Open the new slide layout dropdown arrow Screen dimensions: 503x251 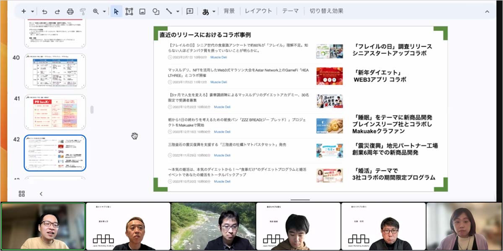(32, 11)
